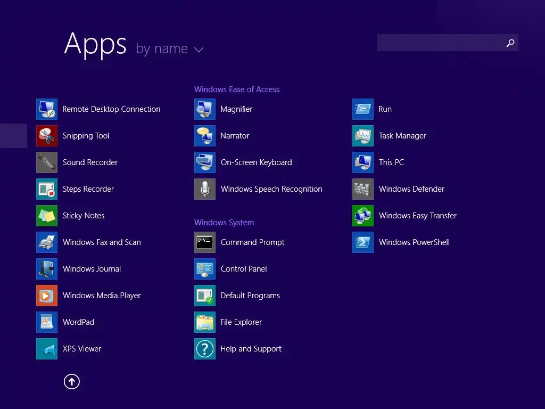Click the chevron next to 'by name'
545x409 pixels.
click(x=199, y=50)
